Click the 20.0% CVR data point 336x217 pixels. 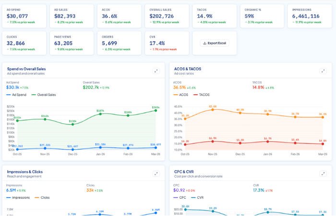click(x=185, y=209)
